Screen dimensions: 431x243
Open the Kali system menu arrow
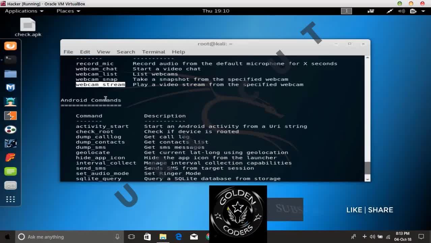pos(423,11)
